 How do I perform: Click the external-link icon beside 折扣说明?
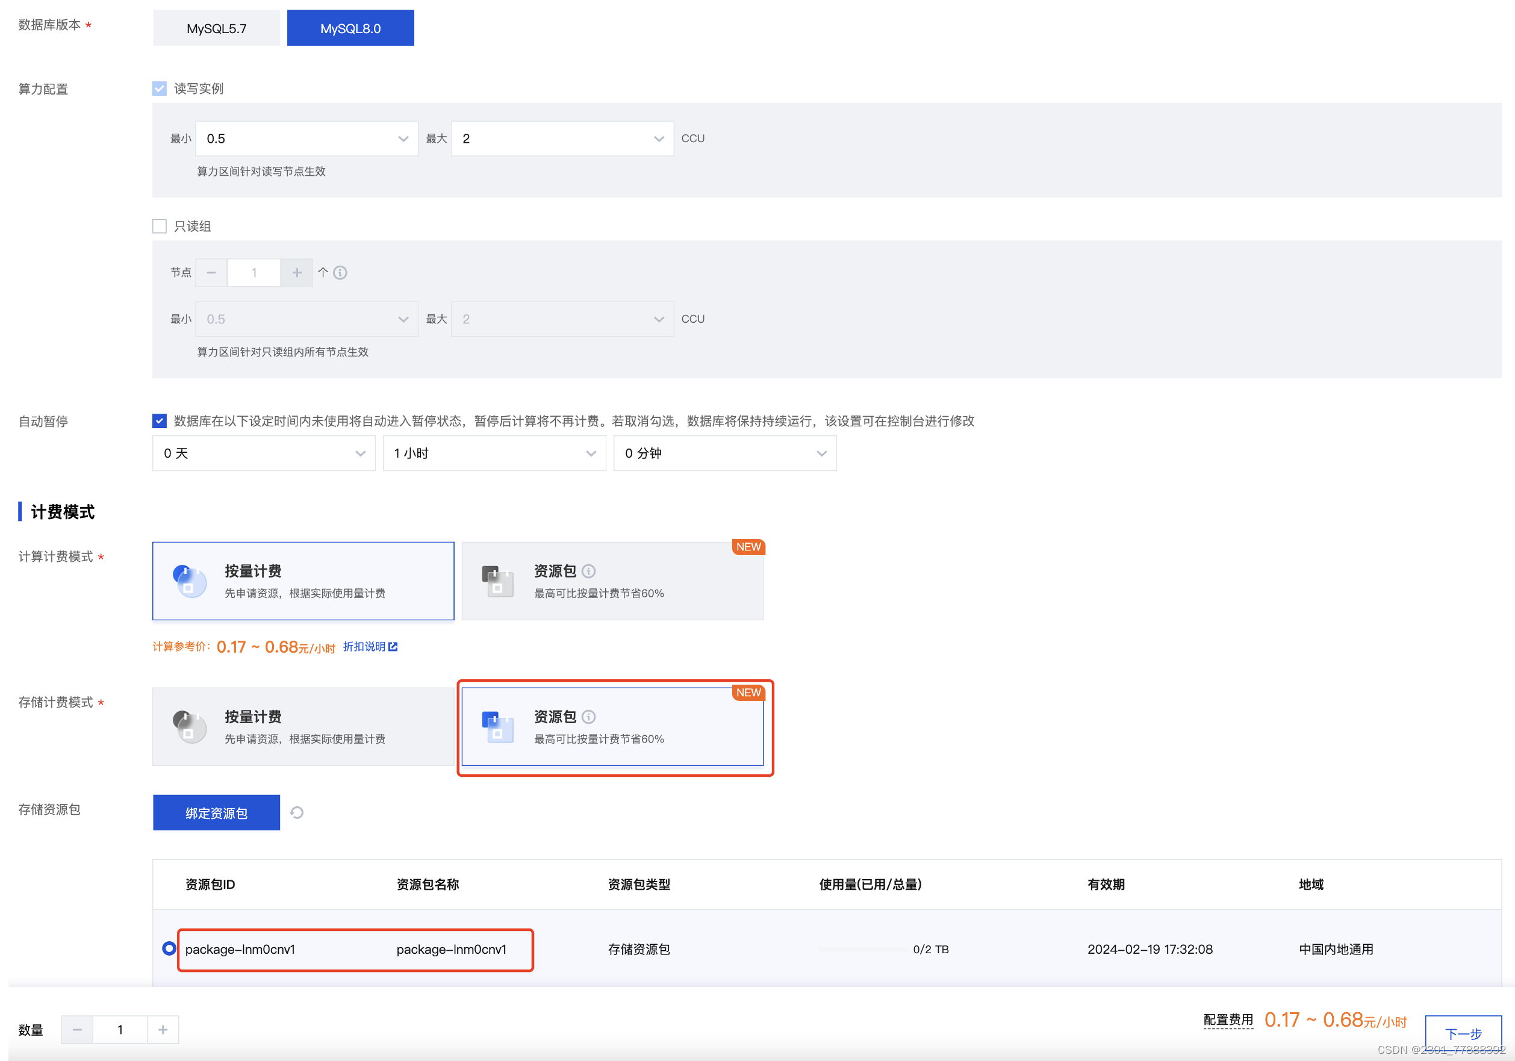click(x=393, y=647)
